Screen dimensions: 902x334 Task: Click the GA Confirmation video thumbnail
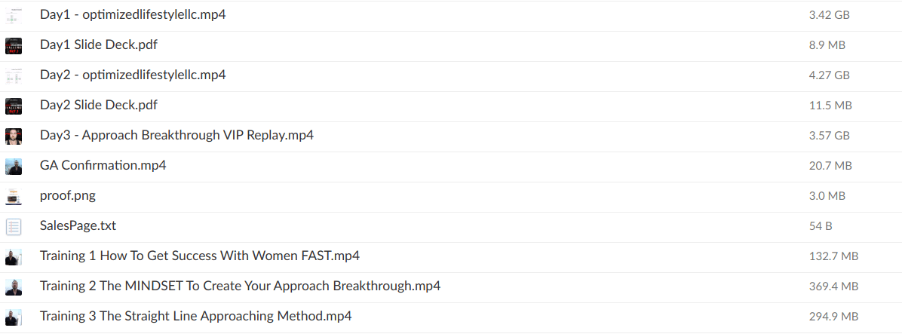(14, 166)
